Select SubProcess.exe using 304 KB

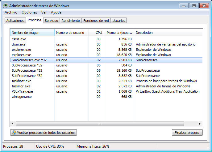pyautogui.click(x=106, y=65)
